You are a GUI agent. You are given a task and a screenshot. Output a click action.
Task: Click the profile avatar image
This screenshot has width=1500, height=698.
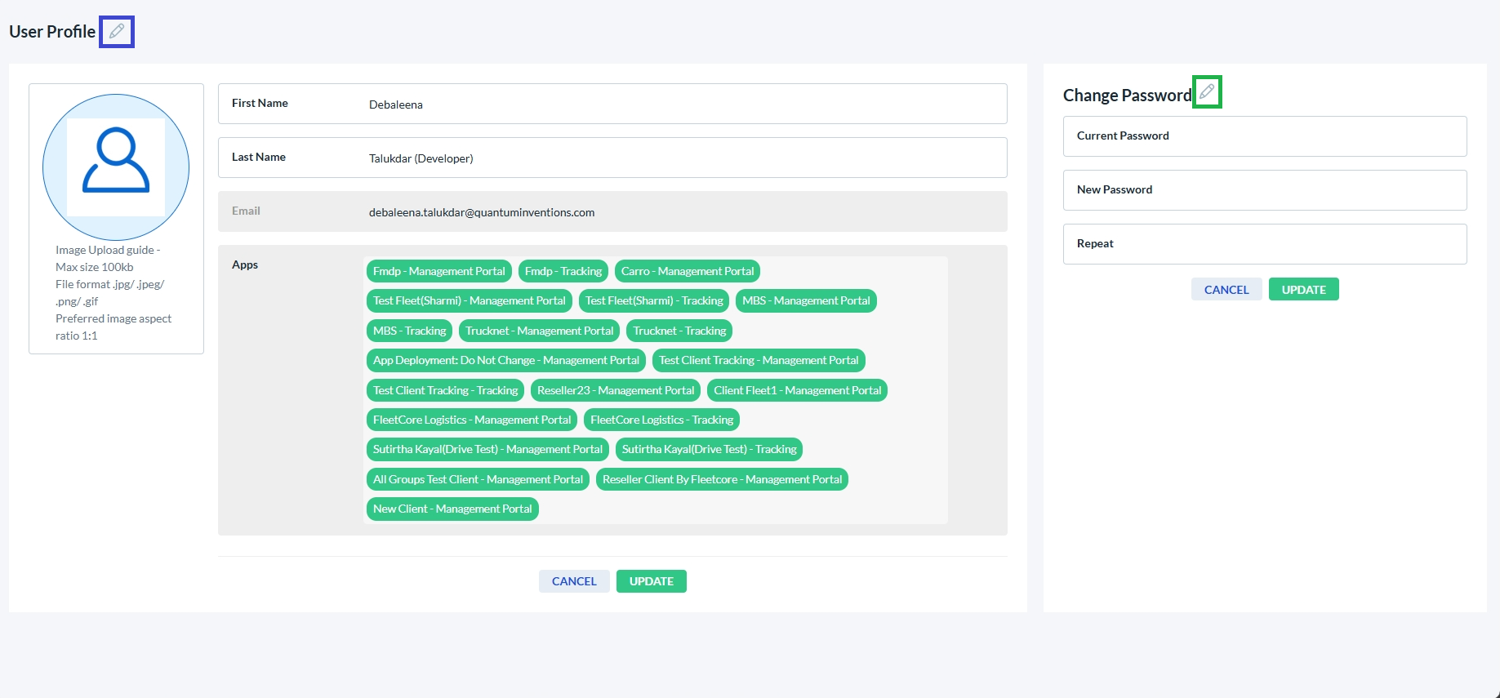coord(116,167)
